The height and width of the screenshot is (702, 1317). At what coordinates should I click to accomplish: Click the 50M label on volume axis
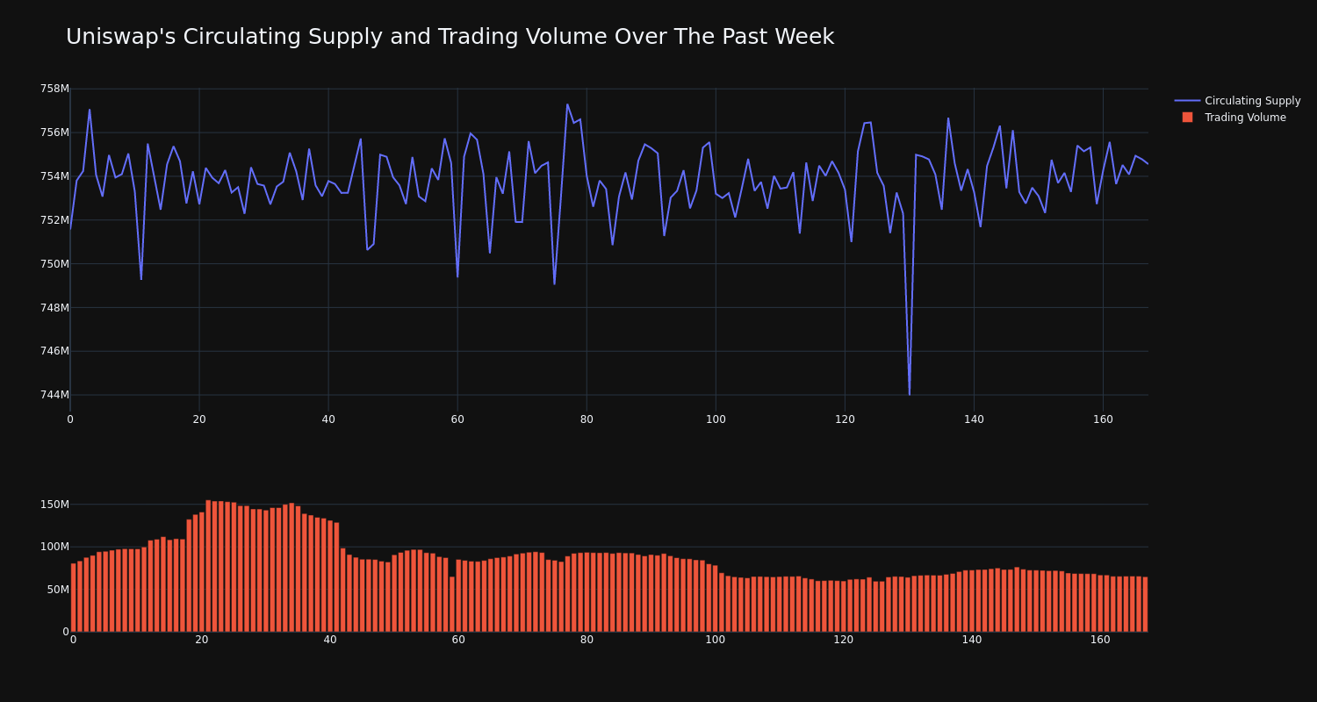tap(57, 590)
